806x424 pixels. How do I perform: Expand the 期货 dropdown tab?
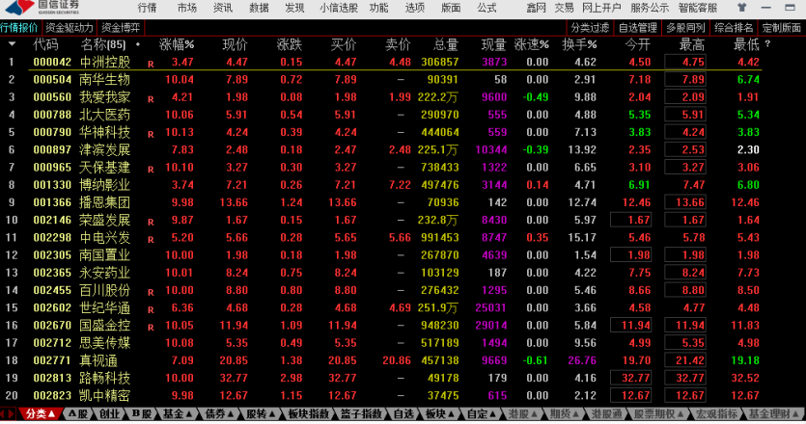(x=565, y=413)
